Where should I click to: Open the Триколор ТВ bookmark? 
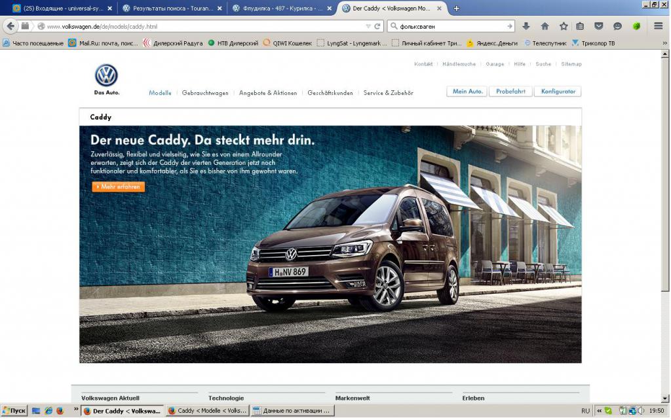[x=593, y=43]
